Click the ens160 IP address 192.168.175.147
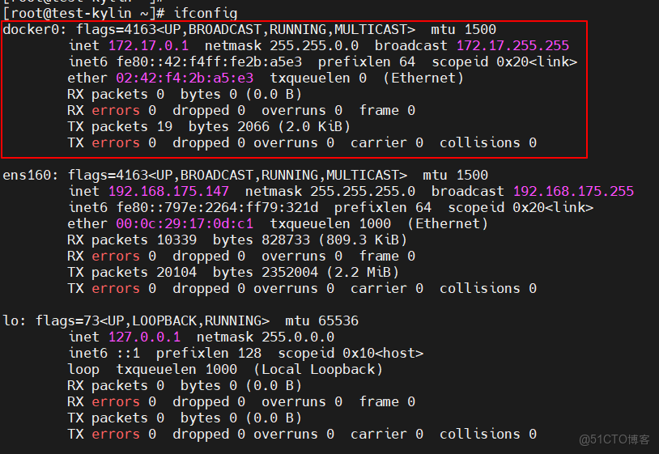The width and height of the screenshot is (659, 454). click(168, 191)
